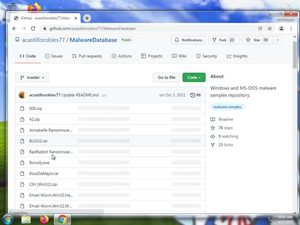Open the Readme link in About
Screen dimensions: 300x225
[222, 120]
